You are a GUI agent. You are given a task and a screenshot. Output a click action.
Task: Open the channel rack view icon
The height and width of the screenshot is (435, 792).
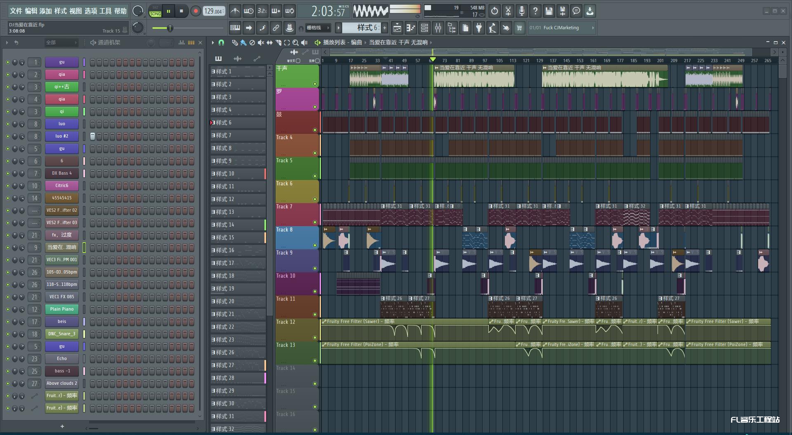tap(424, 28)
